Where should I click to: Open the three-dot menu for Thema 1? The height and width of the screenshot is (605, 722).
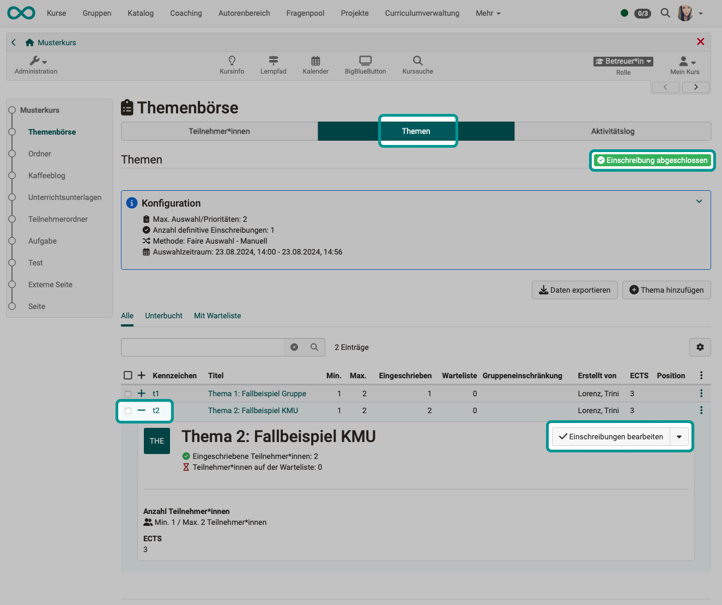point(702,393)
